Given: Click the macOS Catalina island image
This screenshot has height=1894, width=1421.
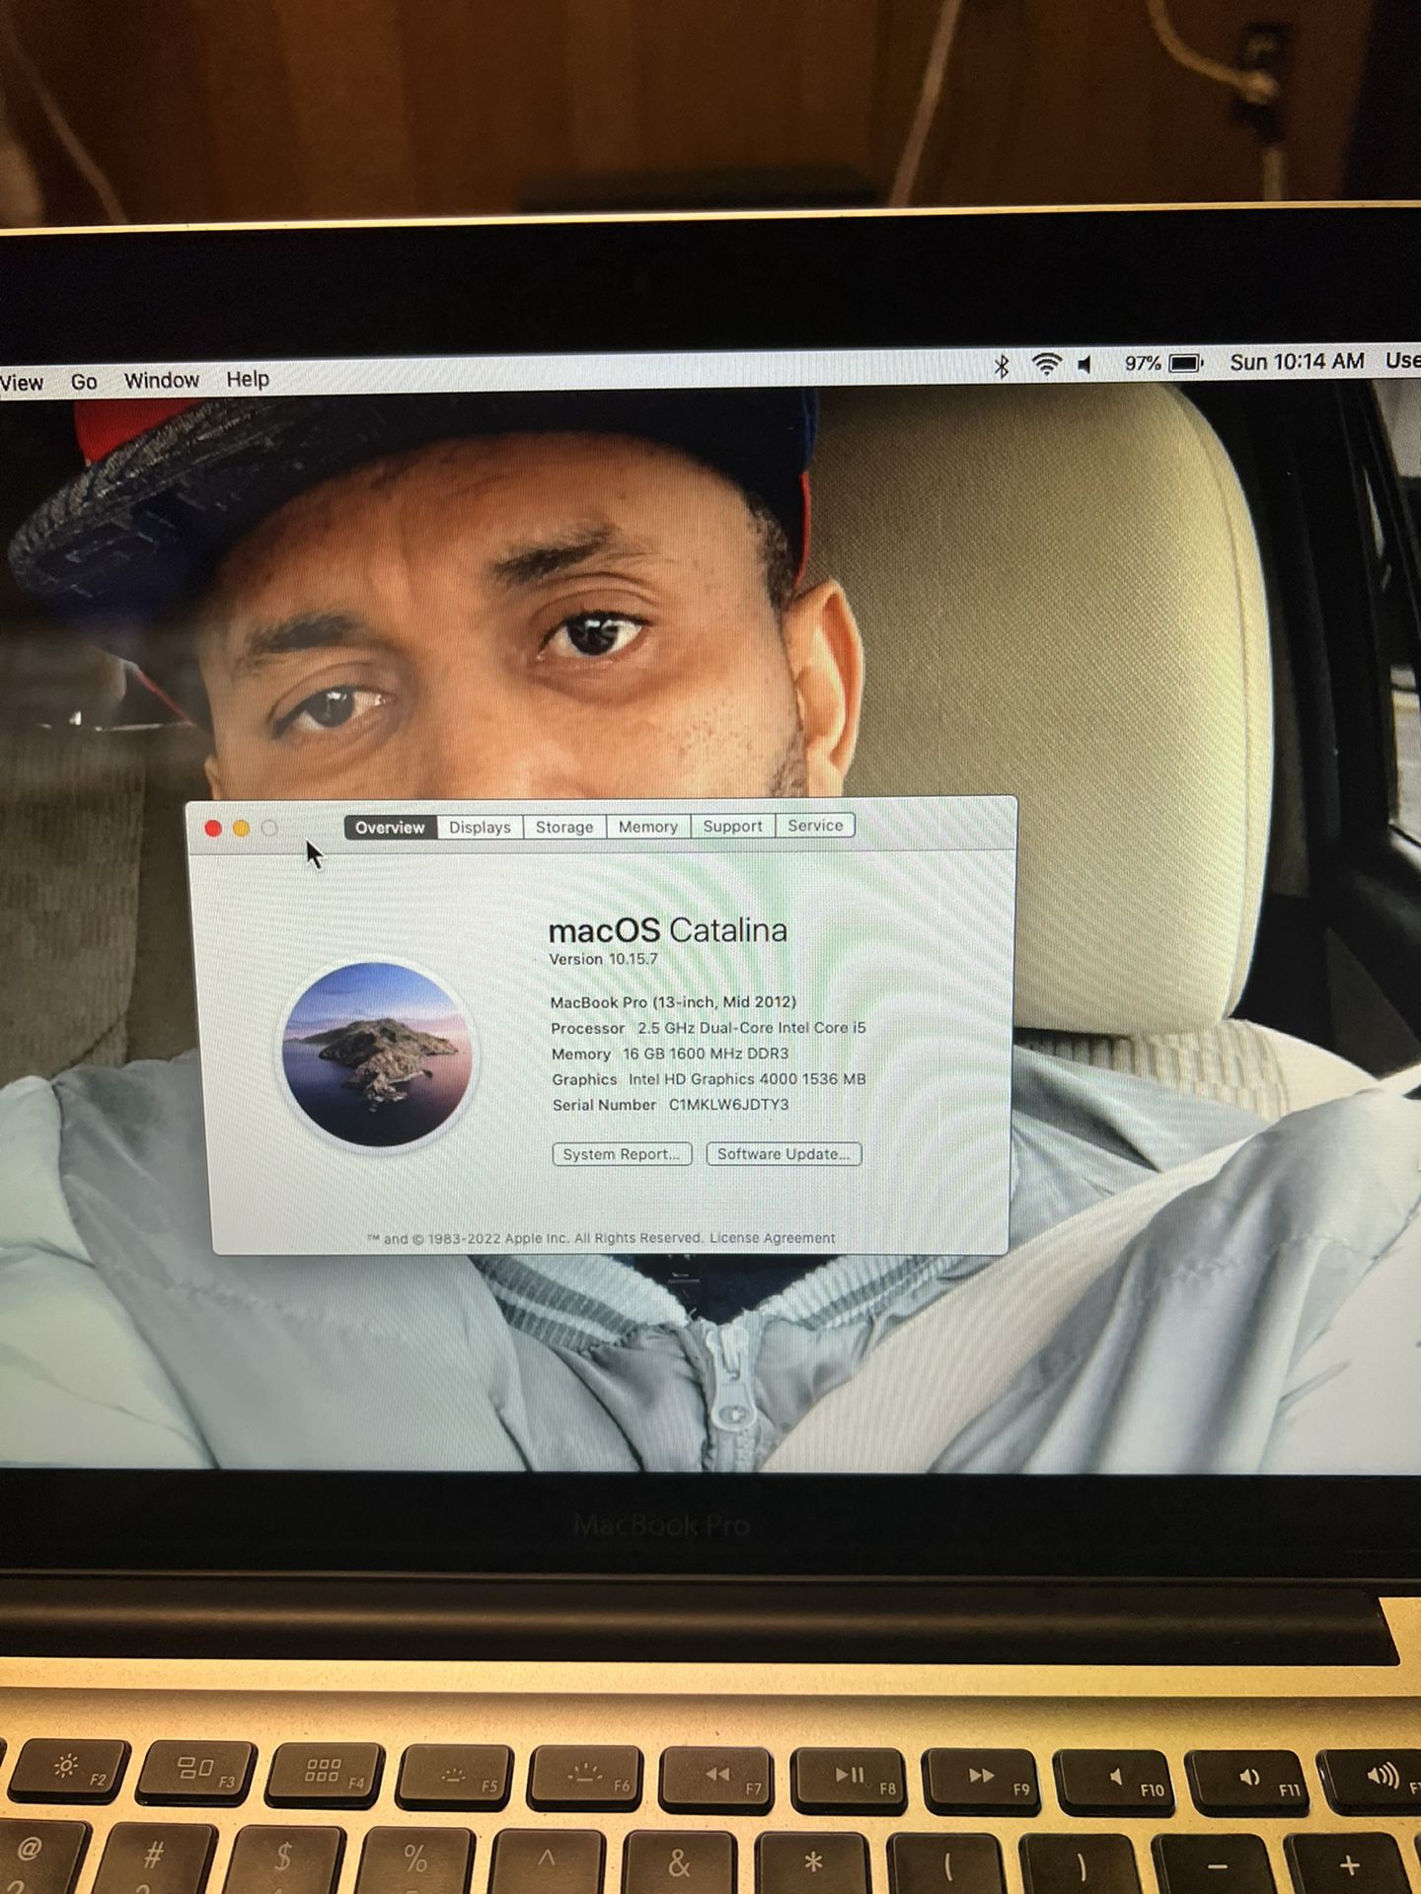Looking at the screenshot, I should 376,1054.
